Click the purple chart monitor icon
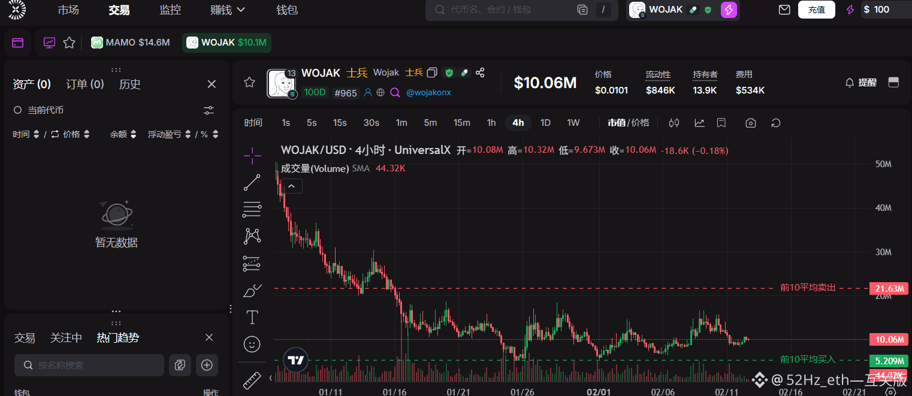 pos(49,43)
